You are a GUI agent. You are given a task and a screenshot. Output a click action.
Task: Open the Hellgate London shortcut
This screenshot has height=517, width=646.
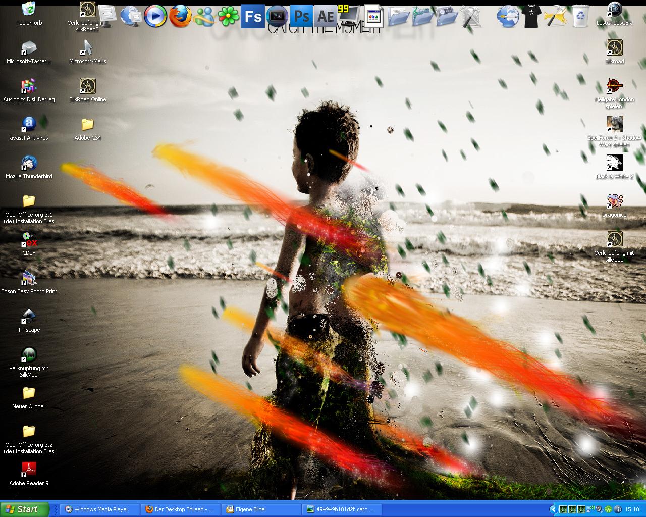[614, 87]
